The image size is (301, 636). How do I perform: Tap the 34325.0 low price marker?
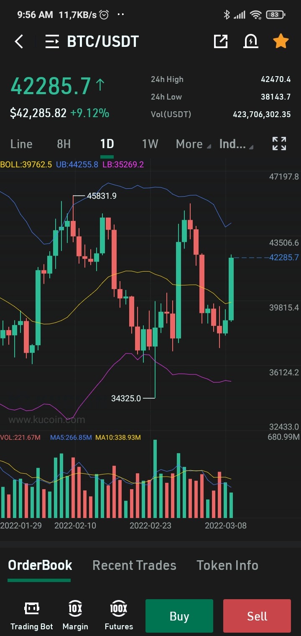click(x=126, y=398)
